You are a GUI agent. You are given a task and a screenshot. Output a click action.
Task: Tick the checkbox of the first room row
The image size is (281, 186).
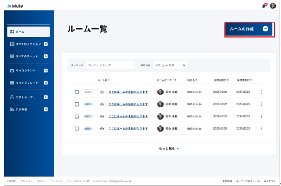77,92
